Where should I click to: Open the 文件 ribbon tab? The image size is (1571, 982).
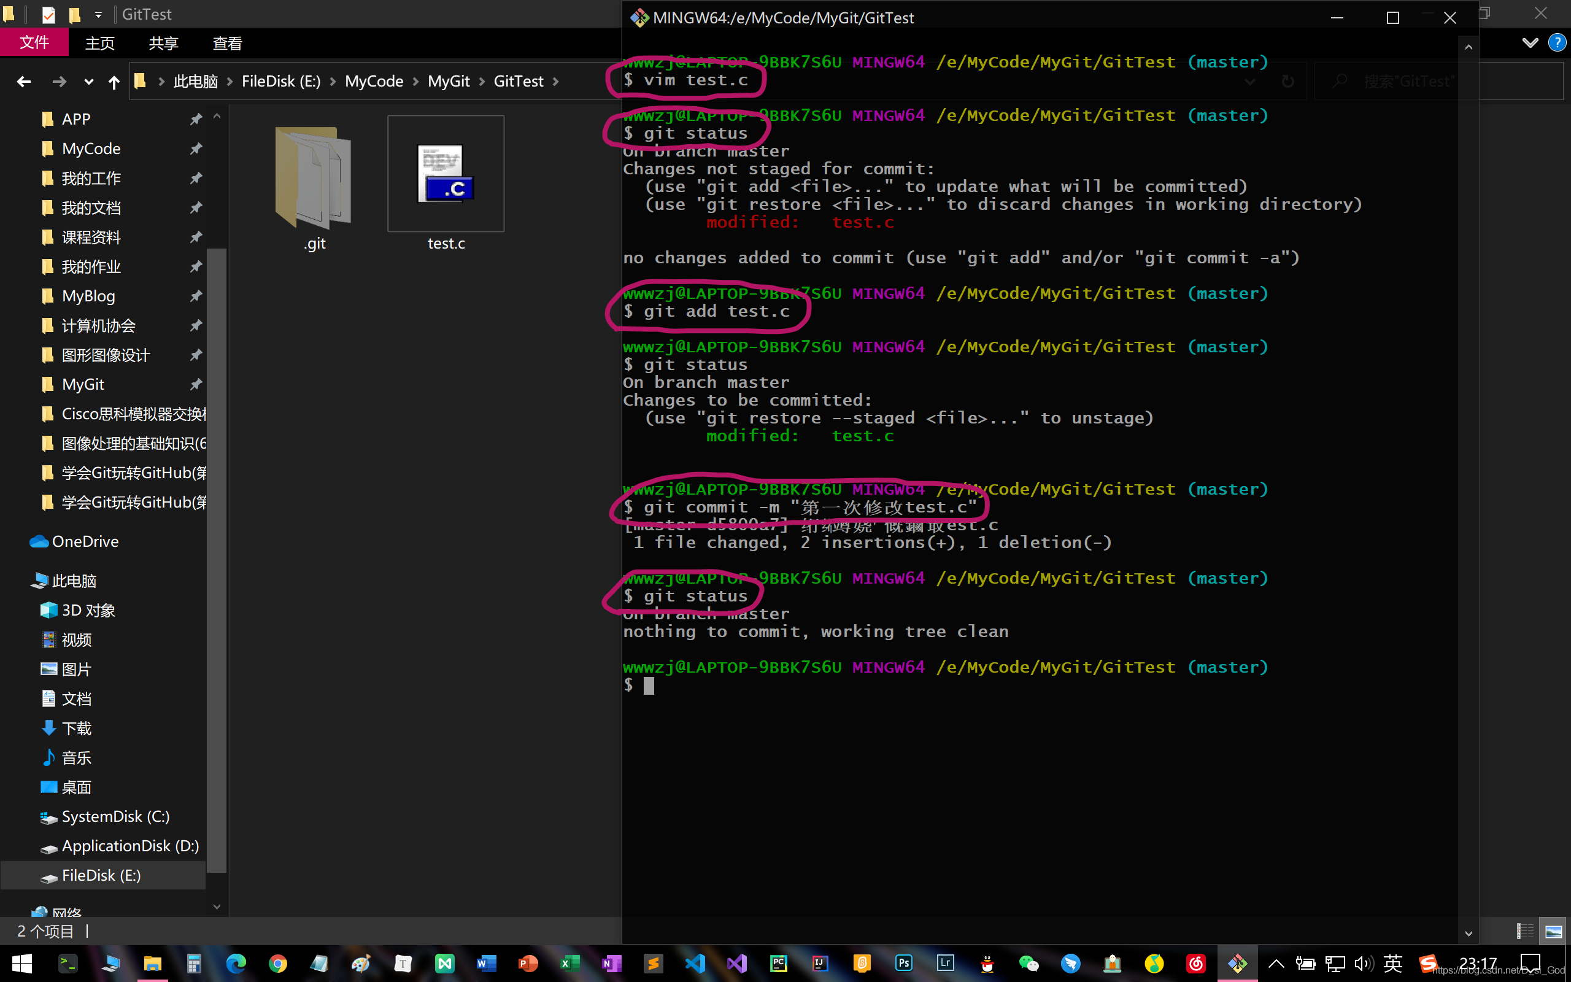(34, 43)
